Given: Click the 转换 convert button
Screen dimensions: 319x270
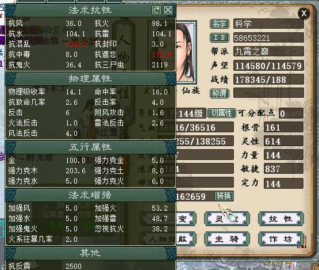Looking at the screenshot, I should pyautogui.click(x=224, y=196).
